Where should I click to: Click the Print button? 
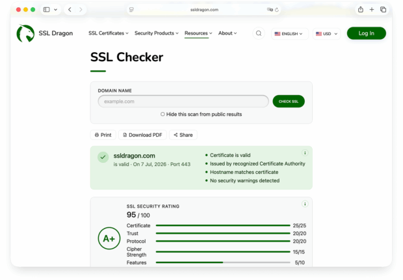[103, 135]
